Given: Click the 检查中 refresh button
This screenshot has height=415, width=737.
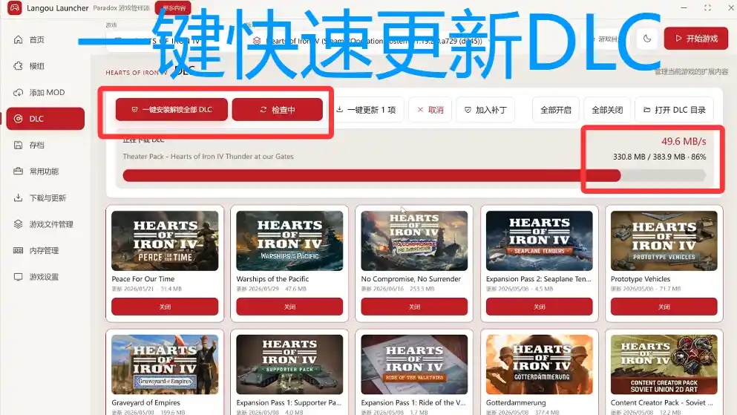Looking at the screenshot, I should click(278, 110).
